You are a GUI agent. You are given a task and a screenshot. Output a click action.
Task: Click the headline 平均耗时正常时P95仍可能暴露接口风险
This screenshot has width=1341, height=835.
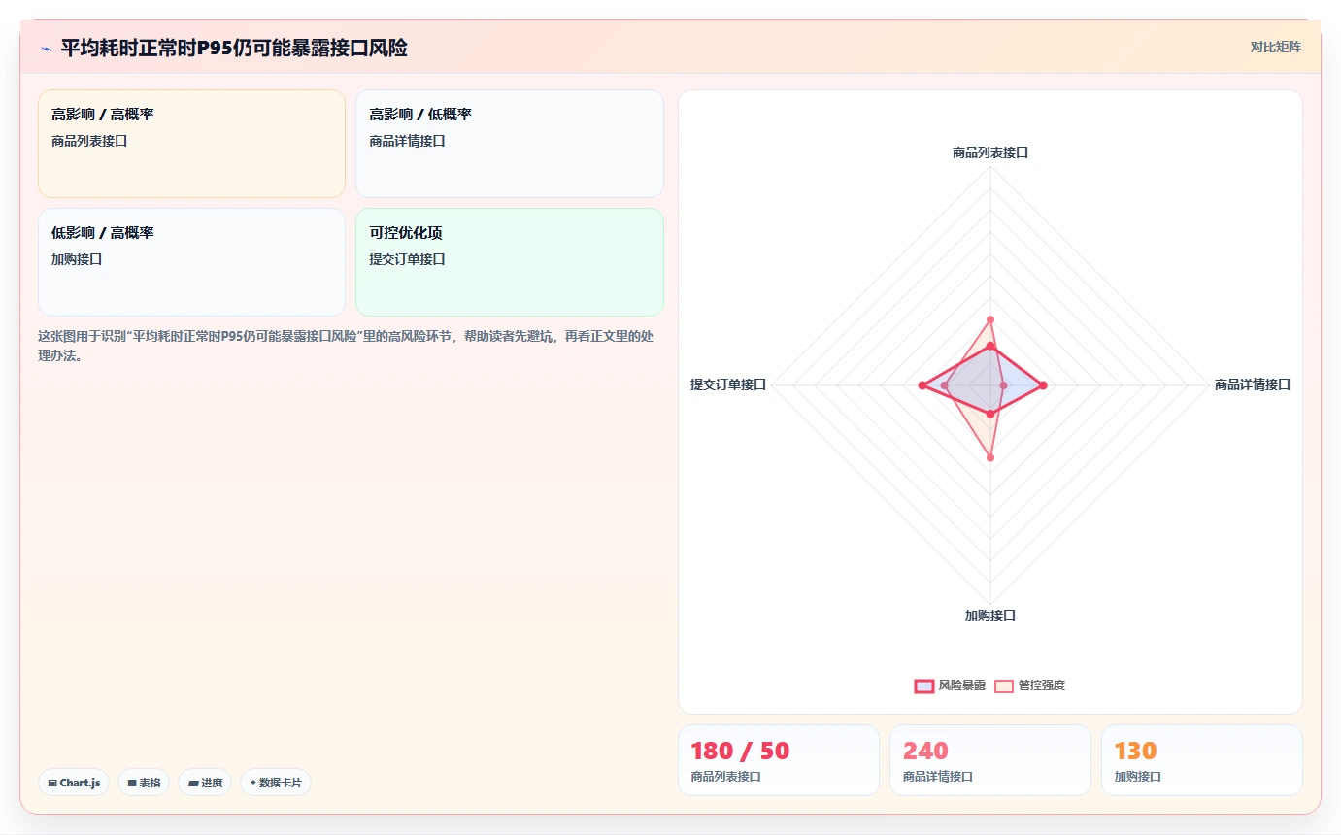(234, 48)
